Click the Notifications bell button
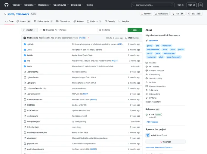The width and height of the screenshot is (207, 154). (x=161, y=14)
